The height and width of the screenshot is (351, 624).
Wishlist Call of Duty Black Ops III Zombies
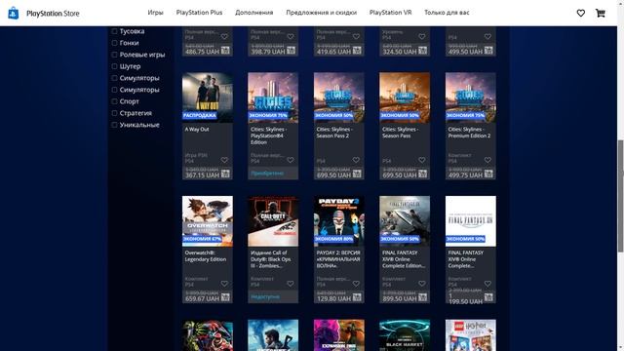click(x=291, y=284)
